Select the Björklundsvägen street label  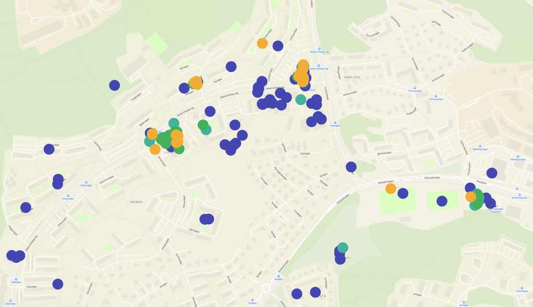pyautogui.click(x=385, y=153)
